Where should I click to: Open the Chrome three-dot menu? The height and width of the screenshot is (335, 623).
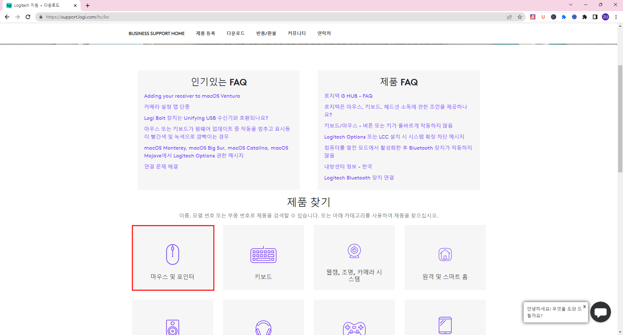click(616, 17)
